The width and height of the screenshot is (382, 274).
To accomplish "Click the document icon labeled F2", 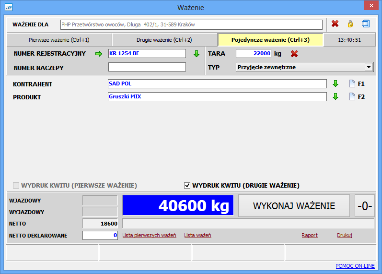I will coord(352,97).
